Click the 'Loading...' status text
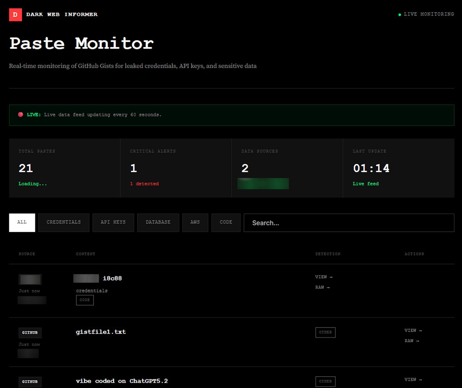Viewport: 462px width, 388px height. 33,184
